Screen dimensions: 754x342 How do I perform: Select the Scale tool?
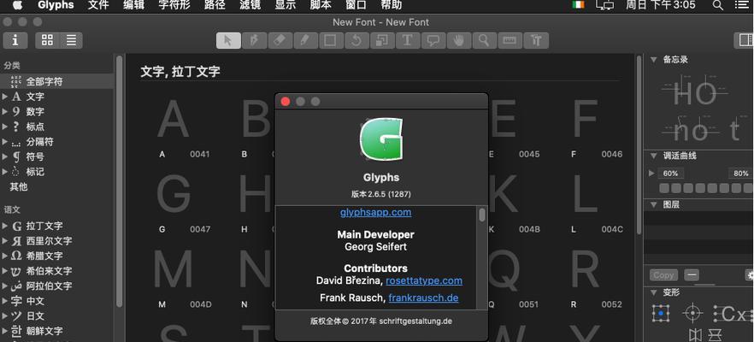coord(382,40)
